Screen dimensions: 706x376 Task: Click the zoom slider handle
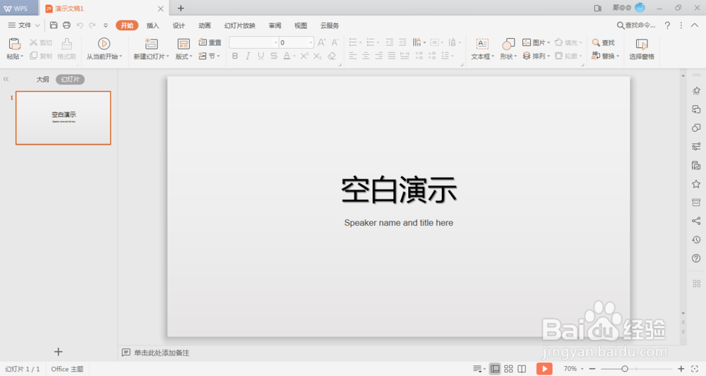tap(625, 369)
